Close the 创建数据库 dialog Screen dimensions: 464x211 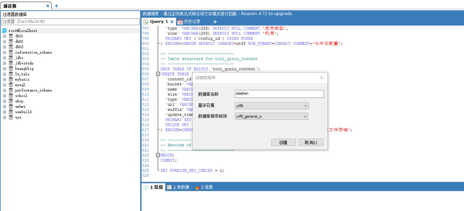tap(322, 78)
